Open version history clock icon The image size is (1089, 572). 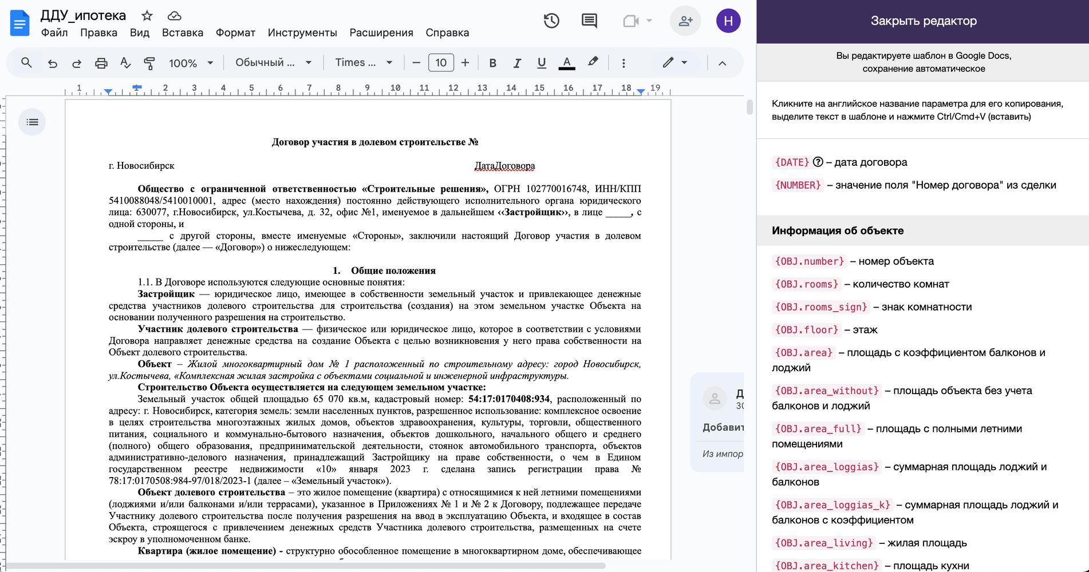point(551,21)
